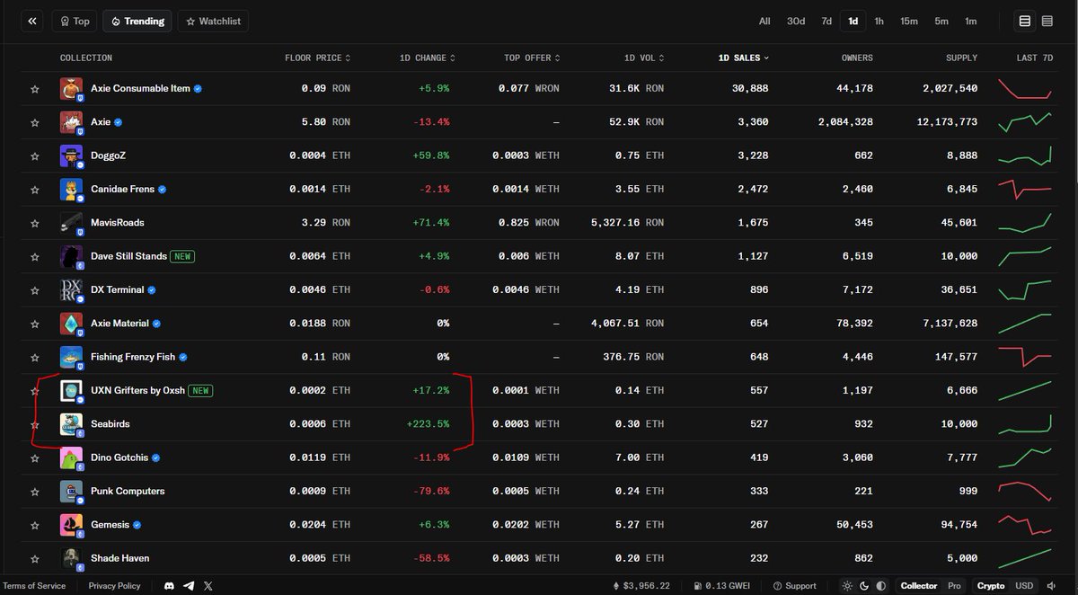1078x595 pixels.
Task: Open the Top leaderboard with crown icon
Action: click(x=74, y=21)
